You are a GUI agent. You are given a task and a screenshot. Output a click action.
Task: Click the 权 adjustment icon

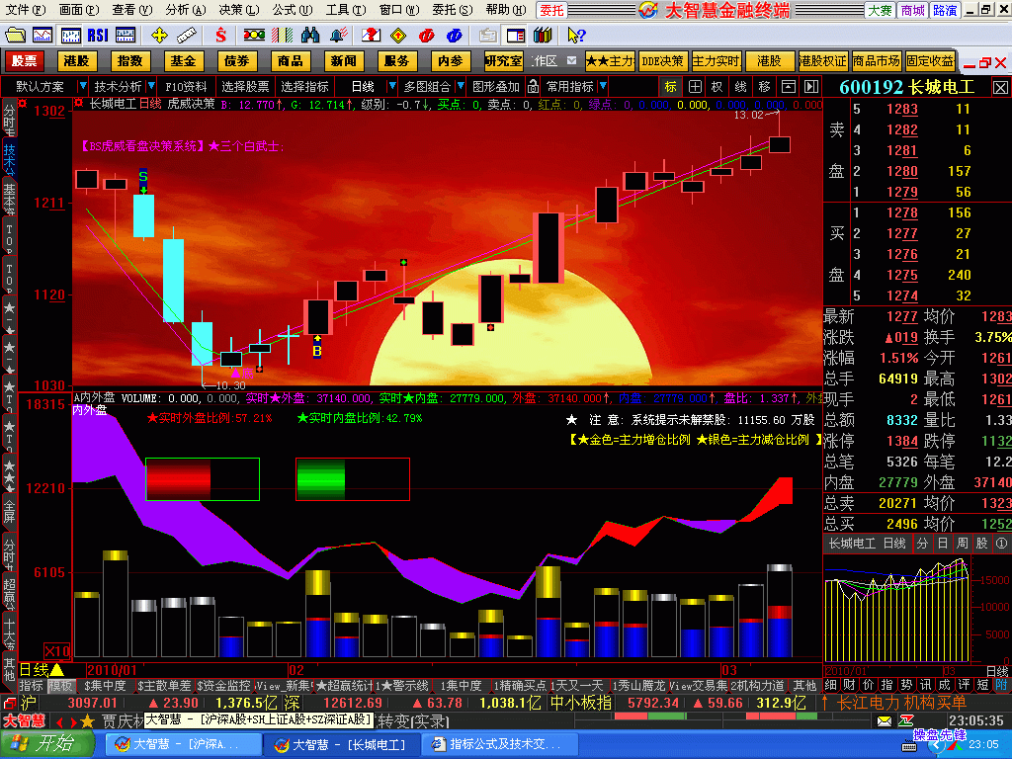[717, 86]
